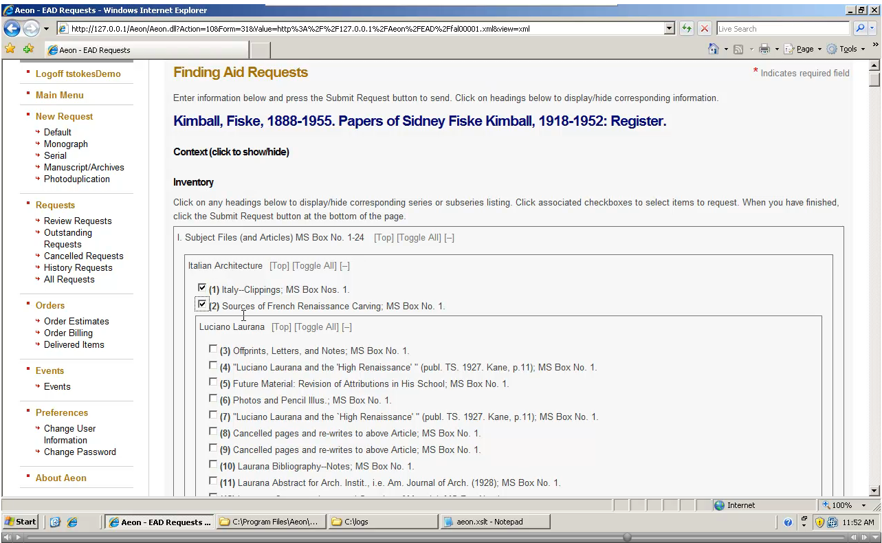The image size is (882, 543).
Task: Click the Back navigation arrow
Action: click(x=12, y=28)
